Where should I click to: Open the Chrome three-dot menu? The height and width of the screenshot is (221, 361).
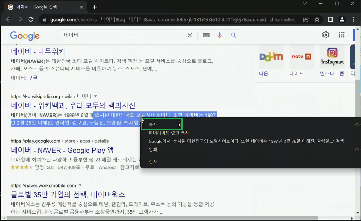point(353,19)
